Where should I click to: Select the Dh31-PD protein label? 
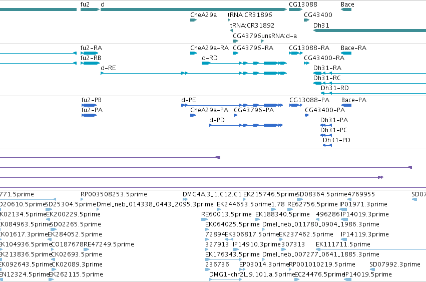point(336,140)
